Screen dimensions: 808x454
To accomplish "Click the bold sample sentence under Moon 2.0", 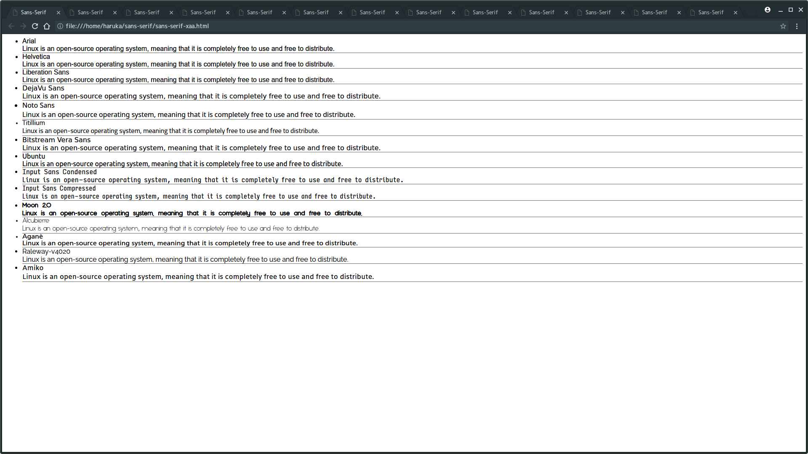I will point(192,213).
